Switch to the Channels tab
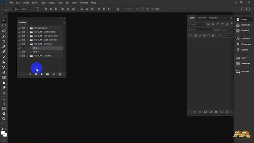Viewport: 254px width, 143px height. coord(202,17)
